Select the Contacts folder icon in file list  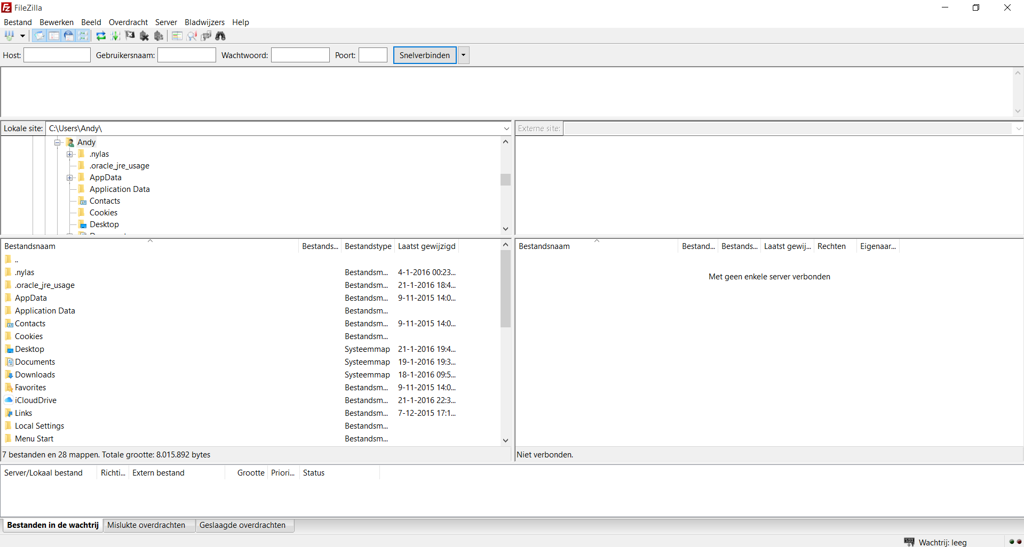click(9, 323)
